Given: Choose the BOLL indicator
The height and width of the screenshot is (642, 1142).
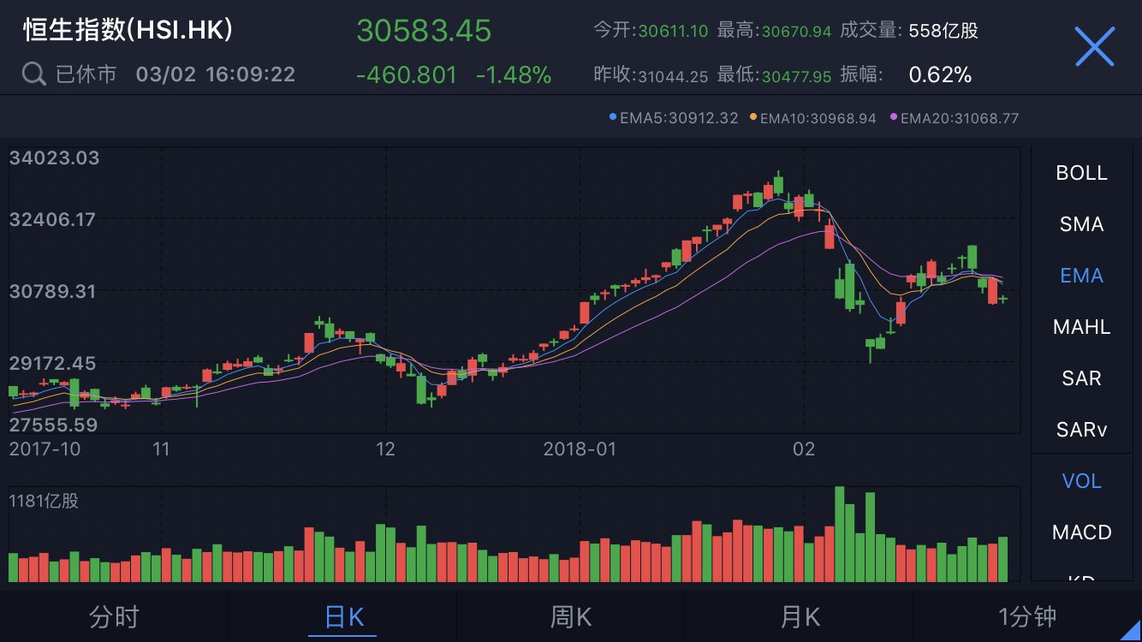Looking at the screenshot, I should tap(1082, 173).
